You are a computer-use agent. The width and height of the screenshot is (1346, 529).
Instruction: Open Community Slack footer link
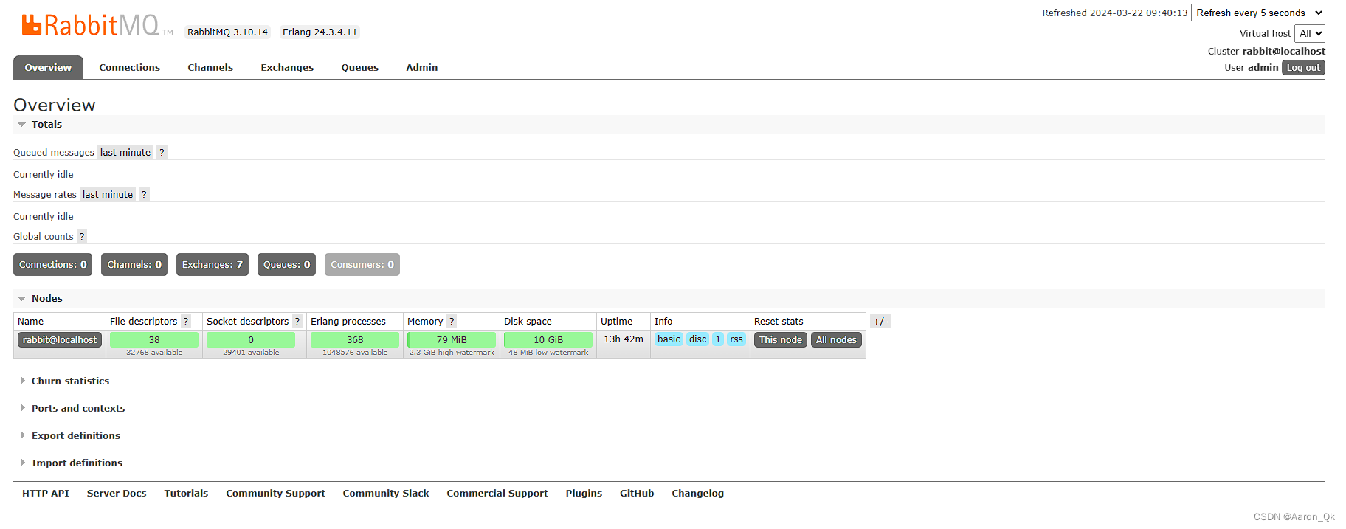(386, 494)
